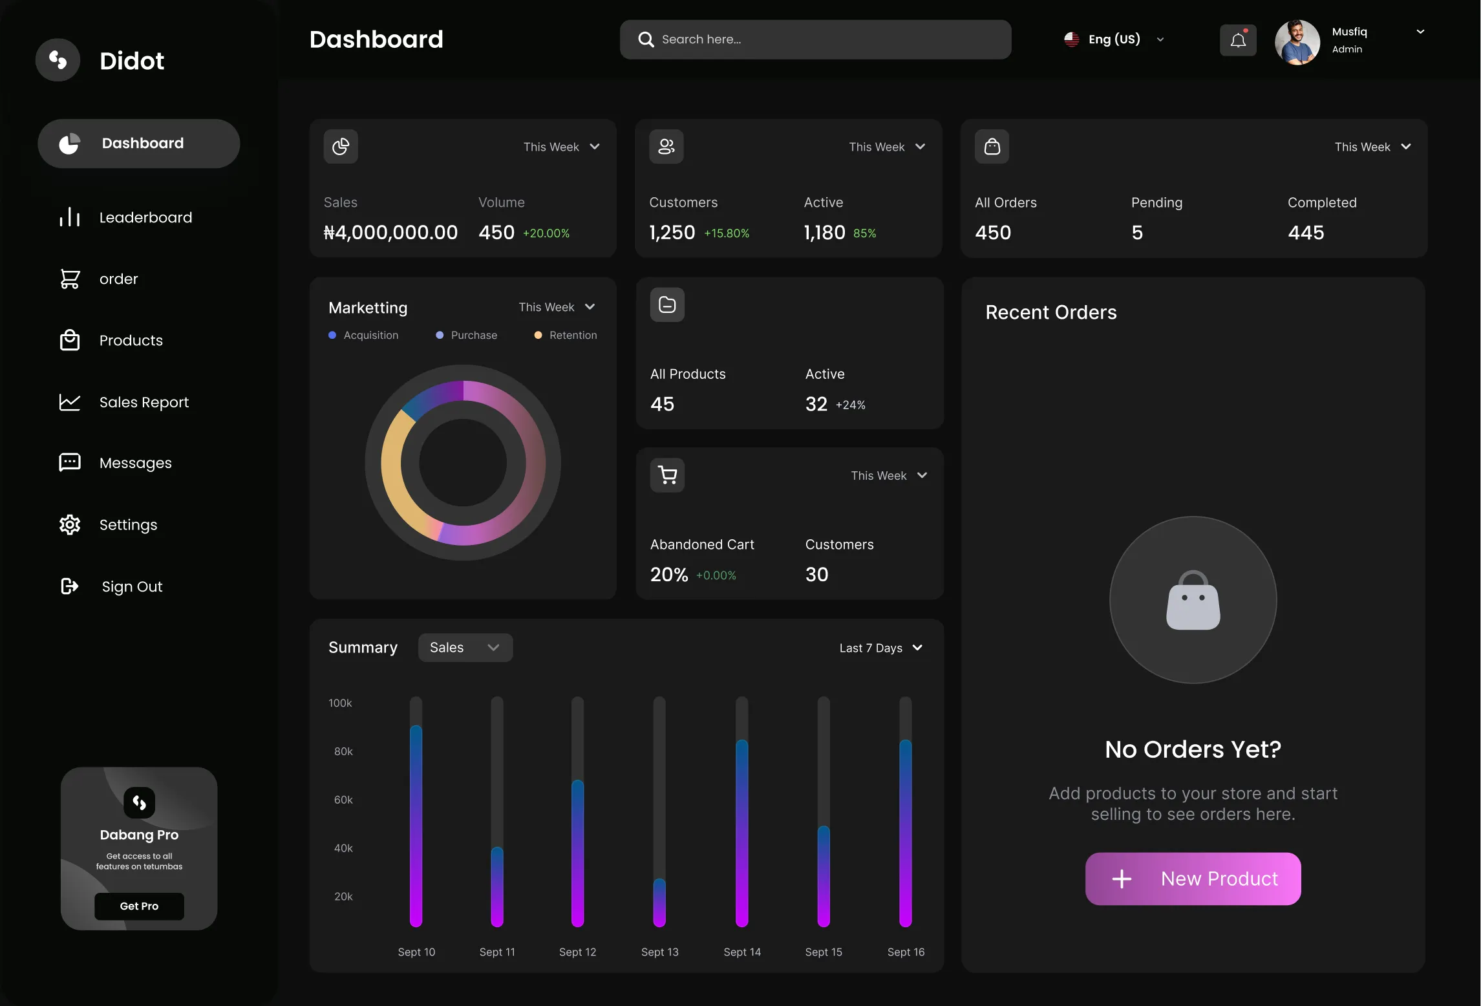The width and height of the screenshot is (1481, 1006).
Task: Click the folder icon in All Products card
Action: [x=667, y=305]
